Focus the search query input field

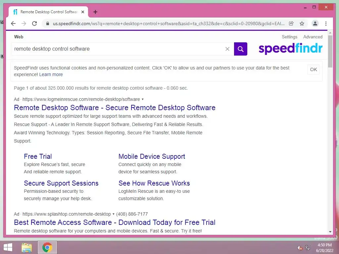tap(118, 49)
